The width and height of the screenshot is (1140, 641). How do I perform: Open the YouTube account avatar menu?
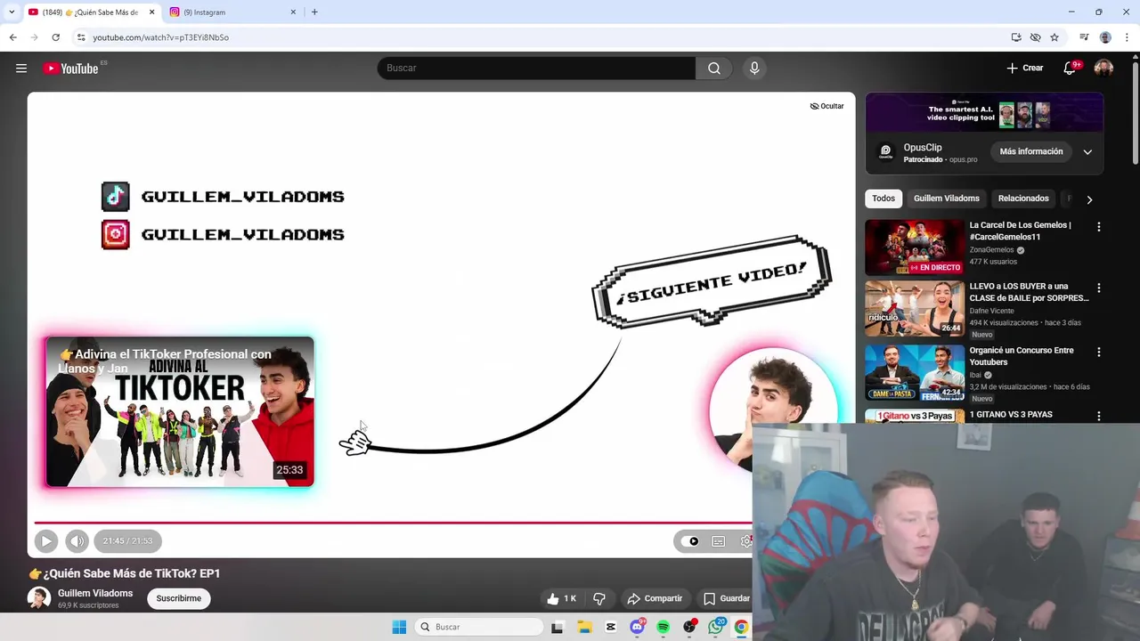(1103, 69)
